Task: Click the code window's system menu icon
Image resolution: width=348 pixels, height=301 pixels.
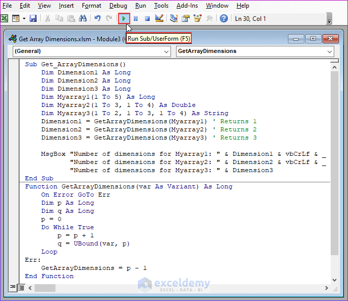Action: point(13,39)
